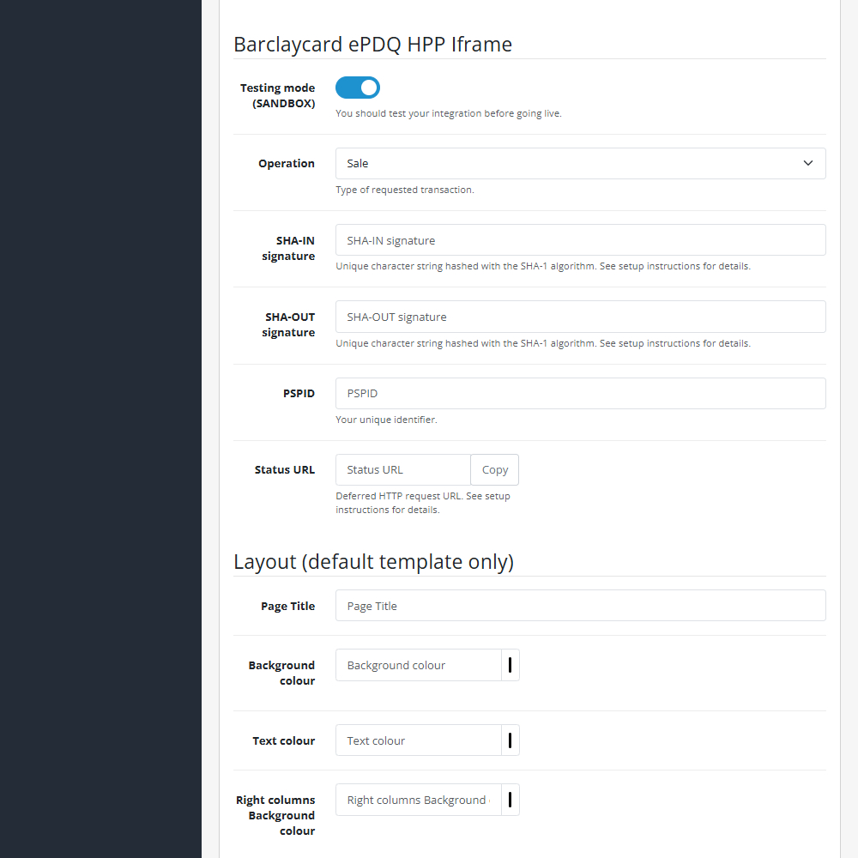Click the Text colour input field
The image size is (858, 858).
[418, 740]
